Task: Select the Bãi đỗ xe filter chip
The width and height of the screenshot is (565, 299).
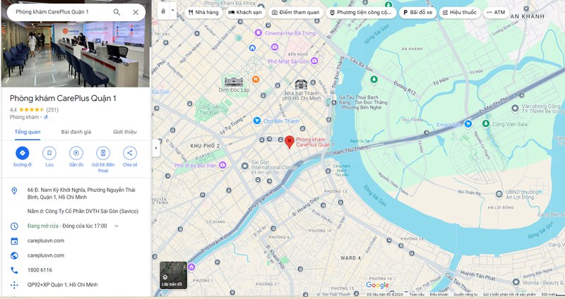Action: [416, 13]
